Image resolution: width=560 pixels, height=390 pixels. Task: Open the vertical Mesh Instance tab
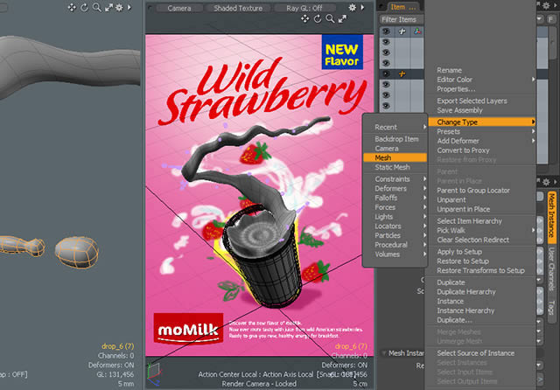click(552, 217)
